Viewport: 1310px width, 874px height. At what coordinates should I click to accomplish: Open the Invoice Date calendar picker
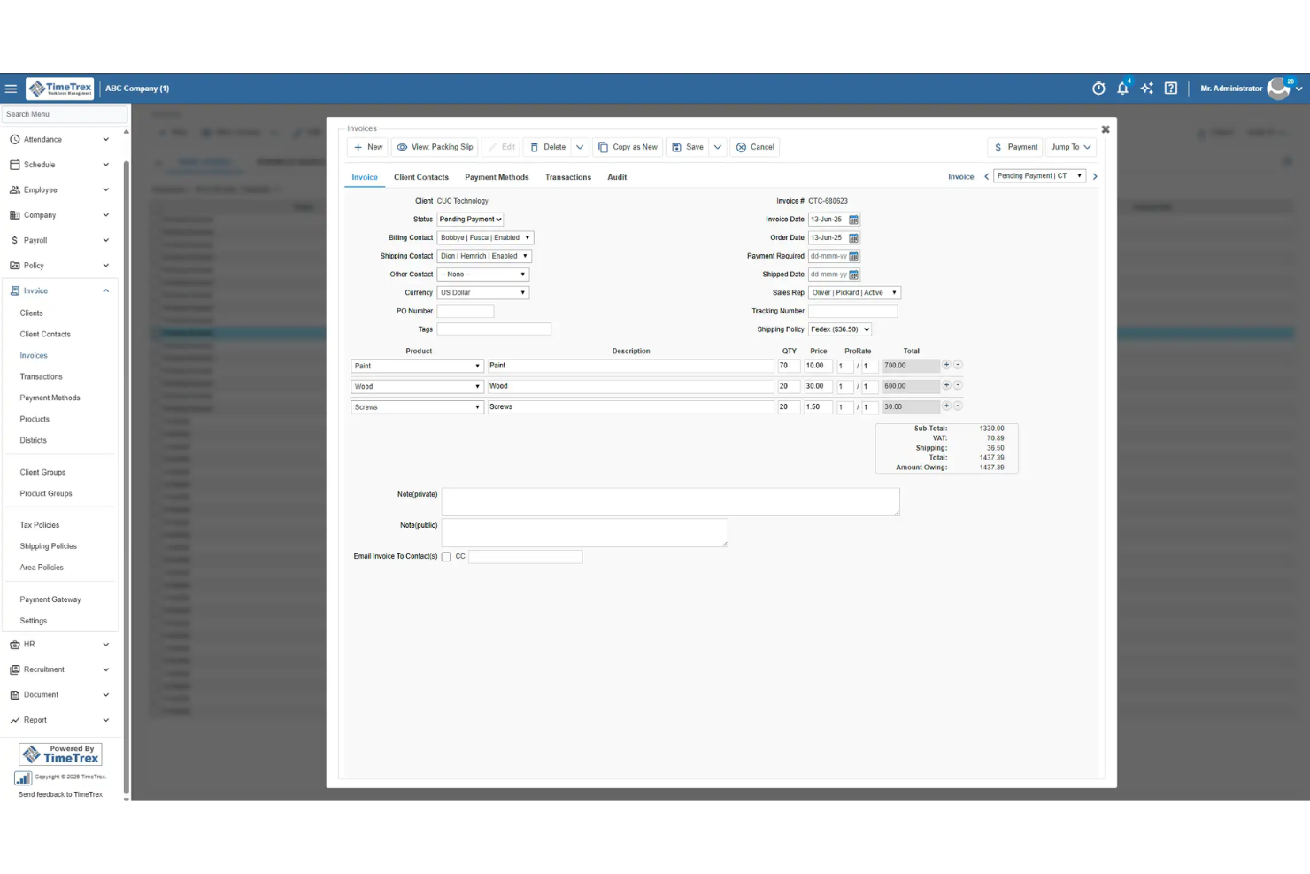852,219
